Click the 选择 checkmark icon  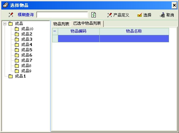[139, 15]
